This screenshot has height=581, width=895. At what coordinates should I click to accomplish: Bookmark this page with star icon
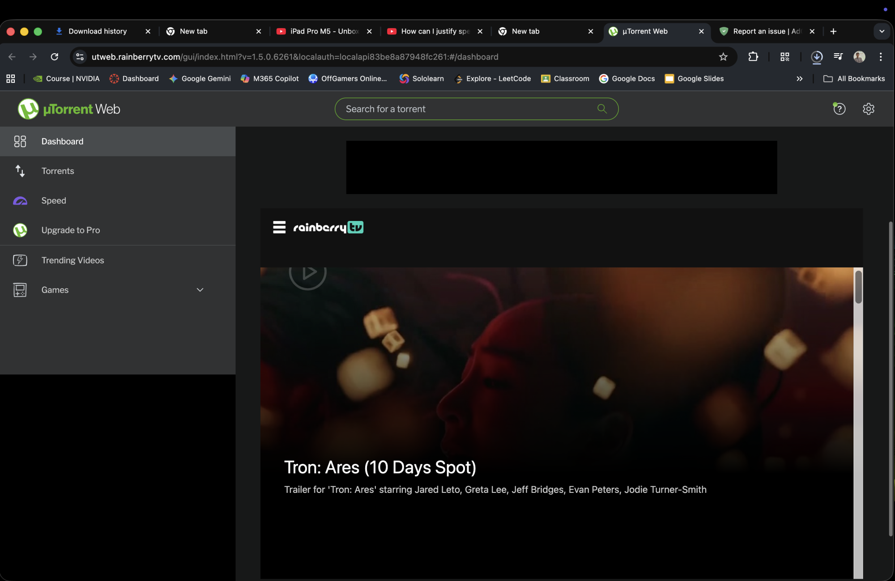click(723, 57)
